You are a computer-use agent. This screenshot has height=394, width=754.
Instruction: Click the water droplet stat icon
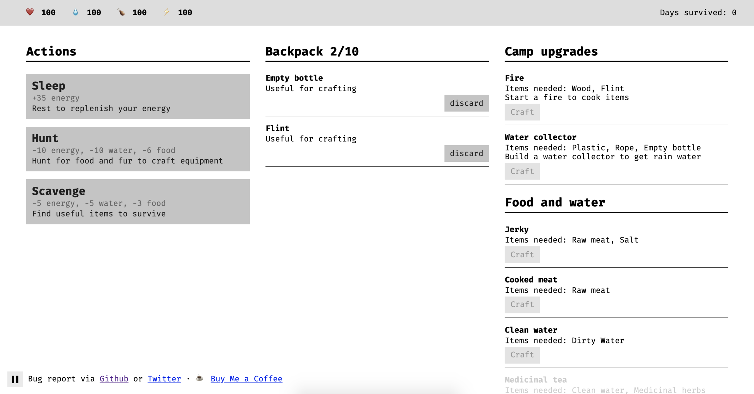click(x=75, y=12)
